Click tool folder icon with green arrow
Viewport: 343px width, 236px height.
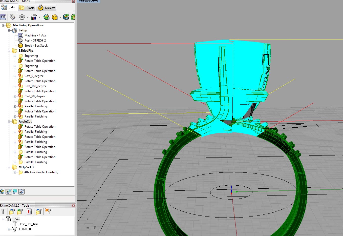pos(20,211)
